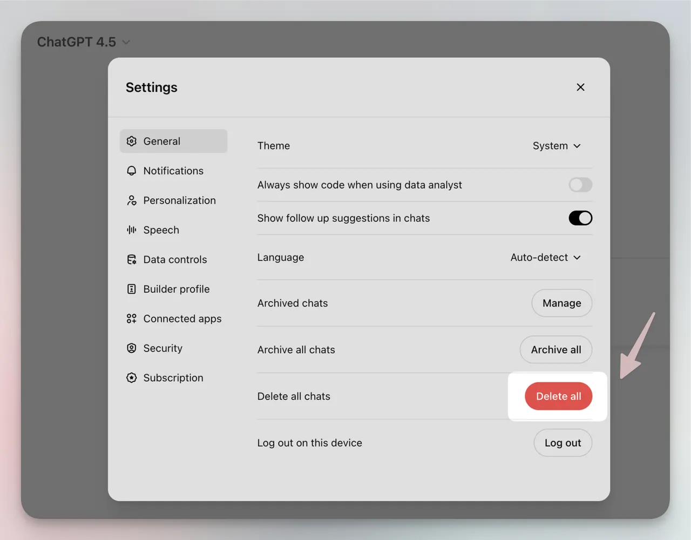Click the "Theme" label

pyautogui.click(x=274, y=146)
